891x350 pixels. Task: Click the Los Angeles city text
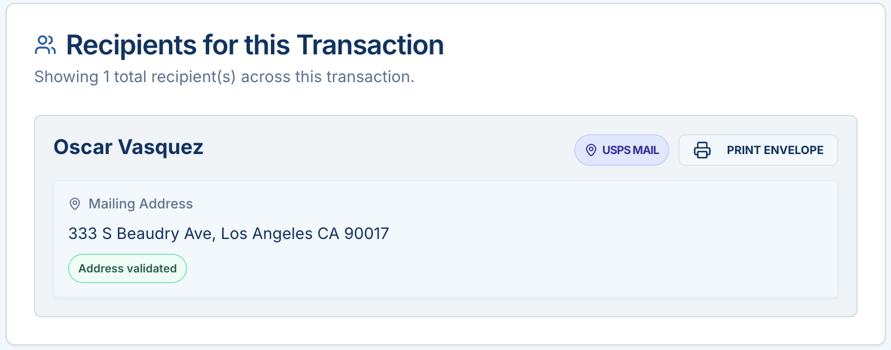266,234
